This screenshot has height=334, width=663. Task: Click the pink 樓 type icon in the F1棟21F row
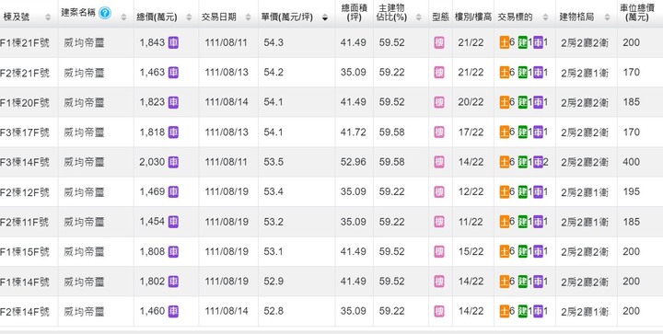pyautogui.click(x=439, y=42)
